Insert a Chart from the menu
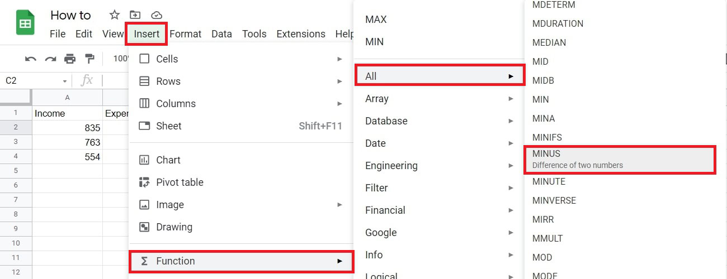This screenshot has width=727, height=279. click(168, 160)
